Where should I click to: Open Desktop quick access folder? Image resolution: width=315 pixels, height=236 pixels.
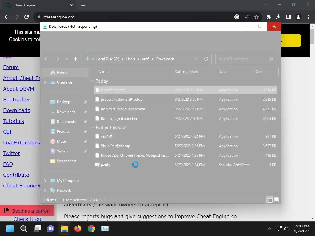[x=63, y=102]
